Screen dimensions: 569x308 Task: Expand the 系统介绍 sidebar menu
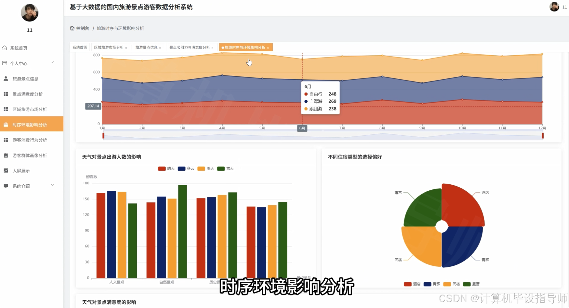point(29,186)
